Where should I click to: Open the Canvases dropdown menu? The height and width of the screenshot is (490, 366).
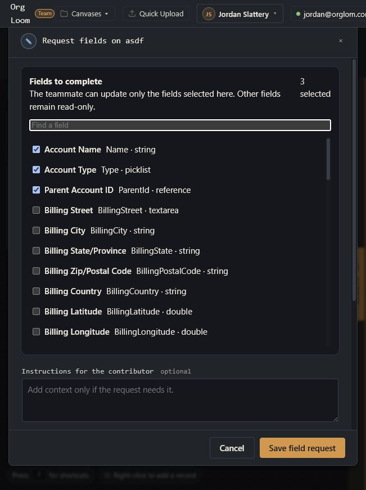(x=85, y=14)
